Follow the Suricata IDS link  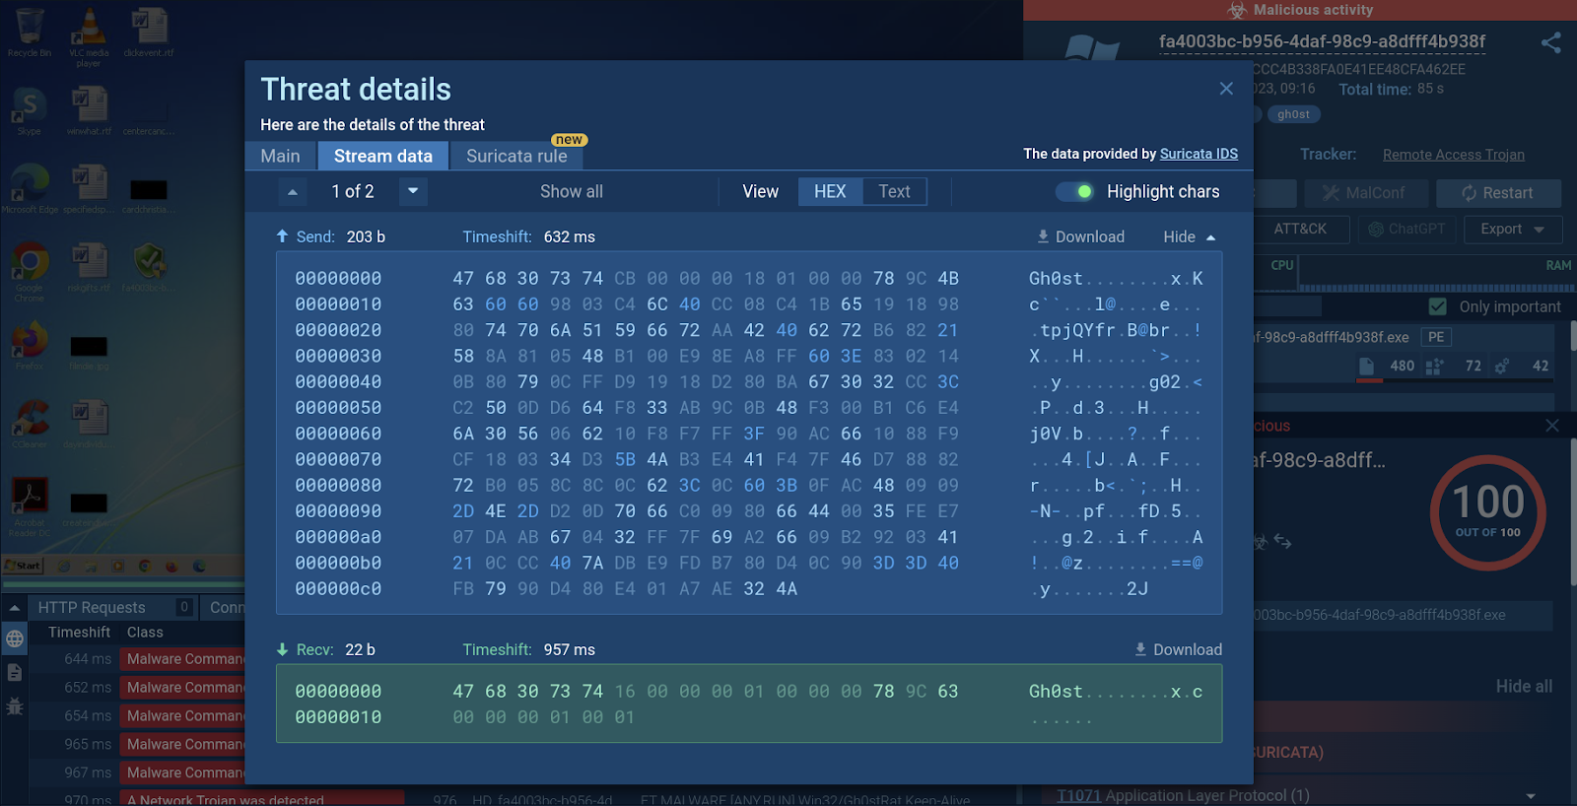pos(1199,154)
